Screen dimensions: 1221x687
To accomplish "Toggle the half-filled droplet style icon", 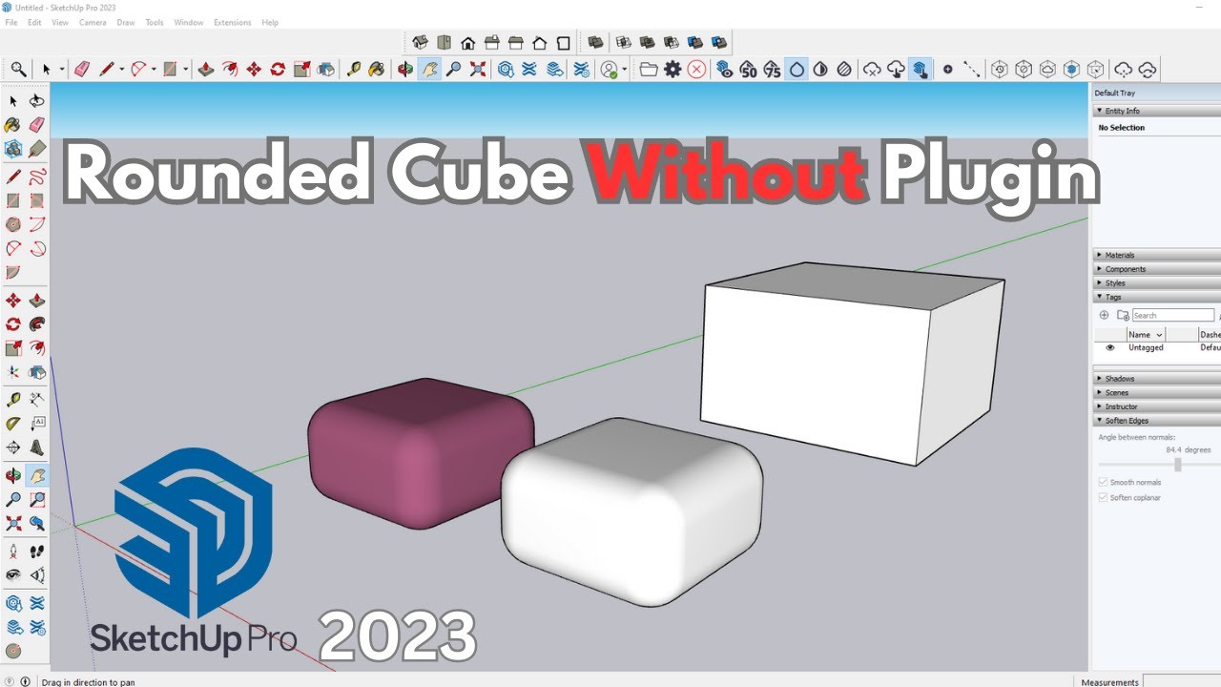I will pos(820,70).
